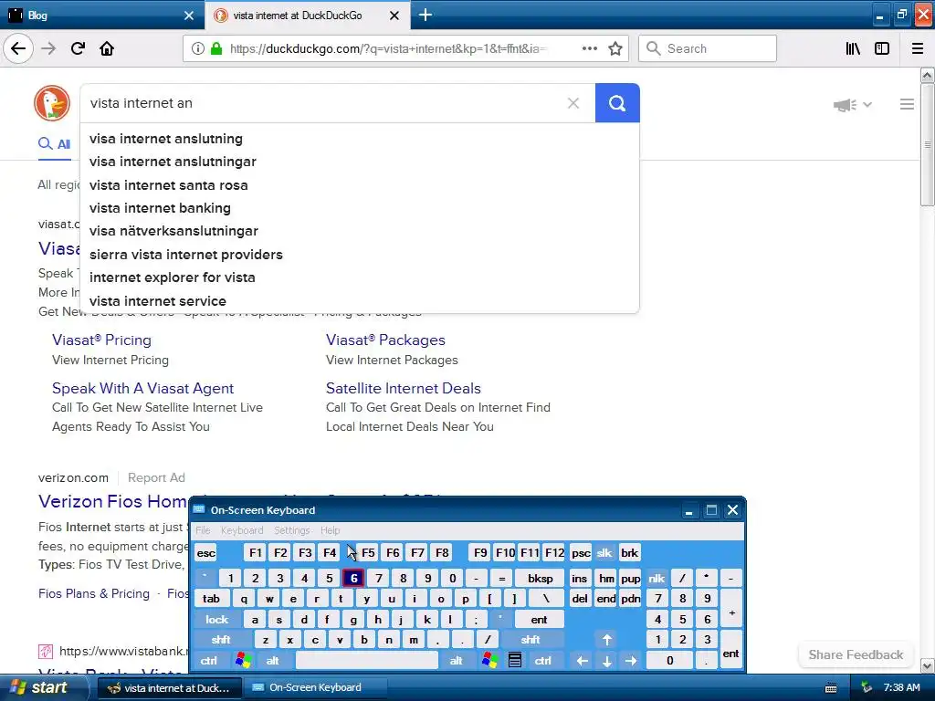Open the Firefox hamburger menu

point(918,48)
